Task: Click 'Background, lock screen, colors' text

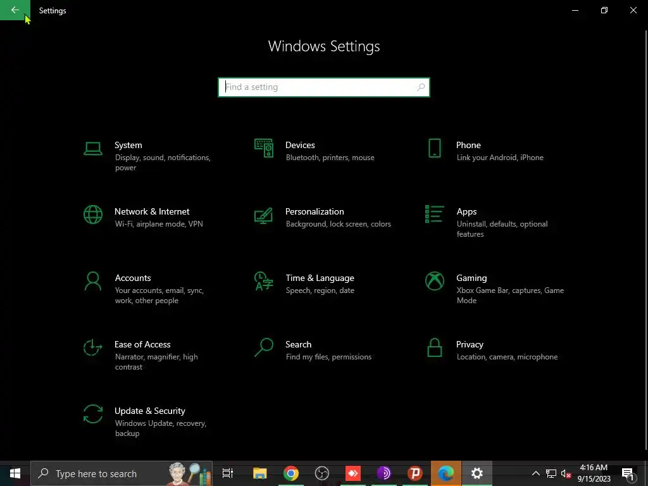Action: (338, 224)
